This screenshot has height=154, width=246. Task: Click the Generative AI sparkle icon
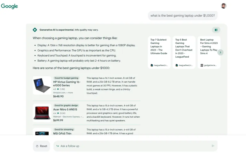tap(35, 30)
